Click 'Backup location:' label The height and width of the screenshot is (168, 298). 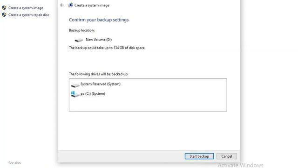coord(82,30)
